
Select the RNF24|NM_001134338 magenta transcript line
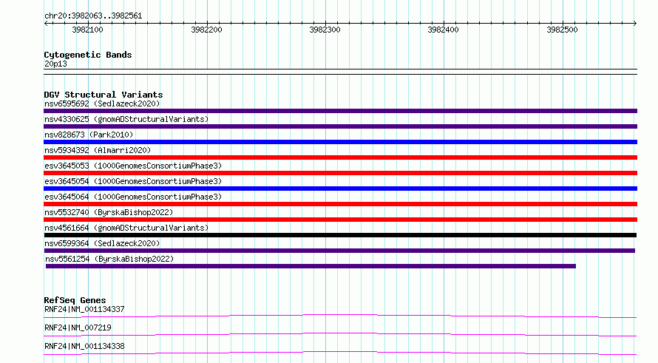tap(340, 353)
